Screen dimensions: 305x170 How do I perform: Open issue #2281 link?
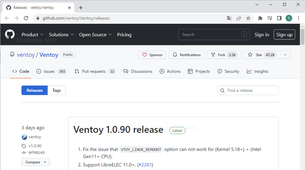click(145, 165)
